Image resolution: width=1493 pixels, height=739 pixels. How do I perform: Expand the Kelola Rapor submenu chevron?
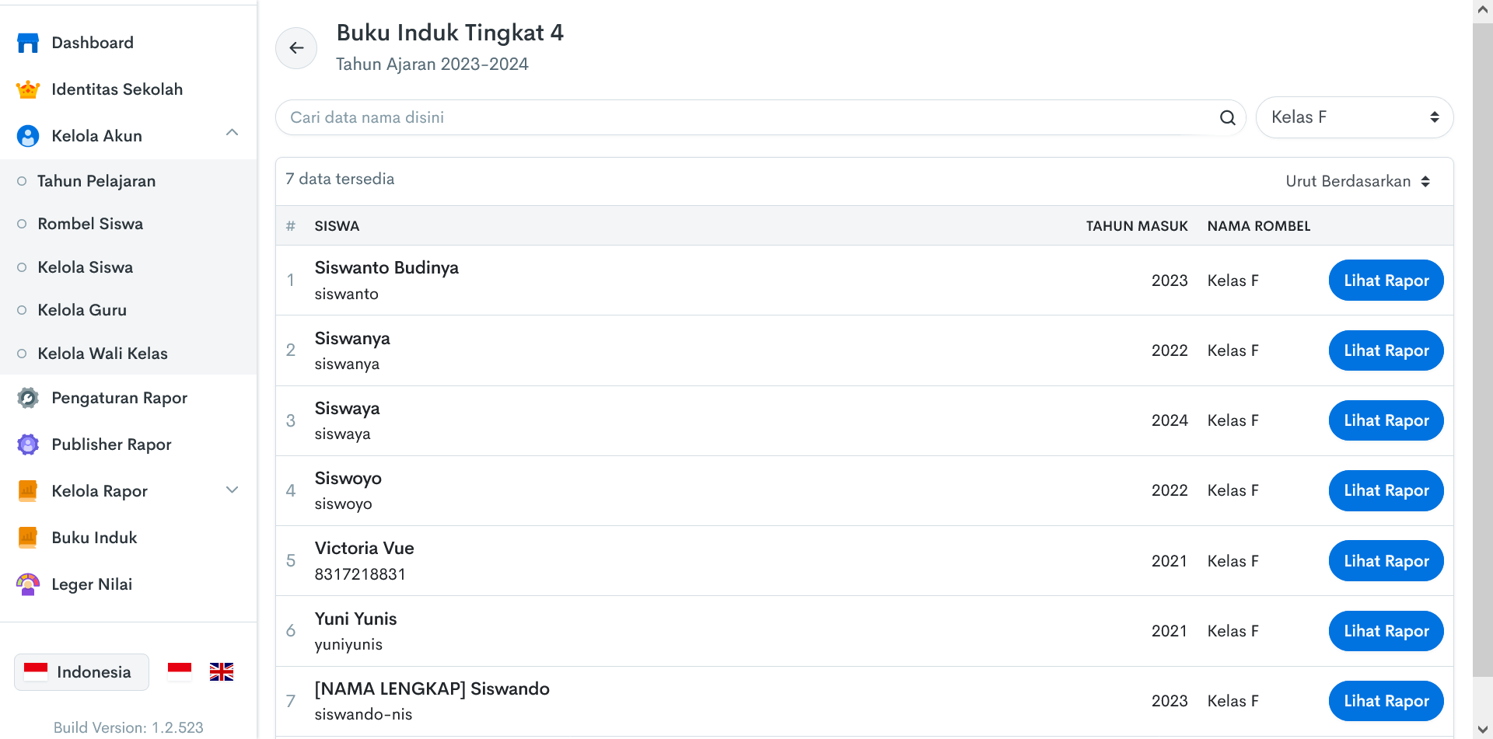tap(232, 490)
